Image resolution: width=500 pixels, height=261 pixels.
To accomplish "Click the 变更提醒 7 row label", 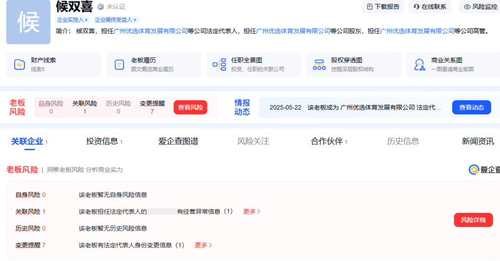I will click(30, 245).
